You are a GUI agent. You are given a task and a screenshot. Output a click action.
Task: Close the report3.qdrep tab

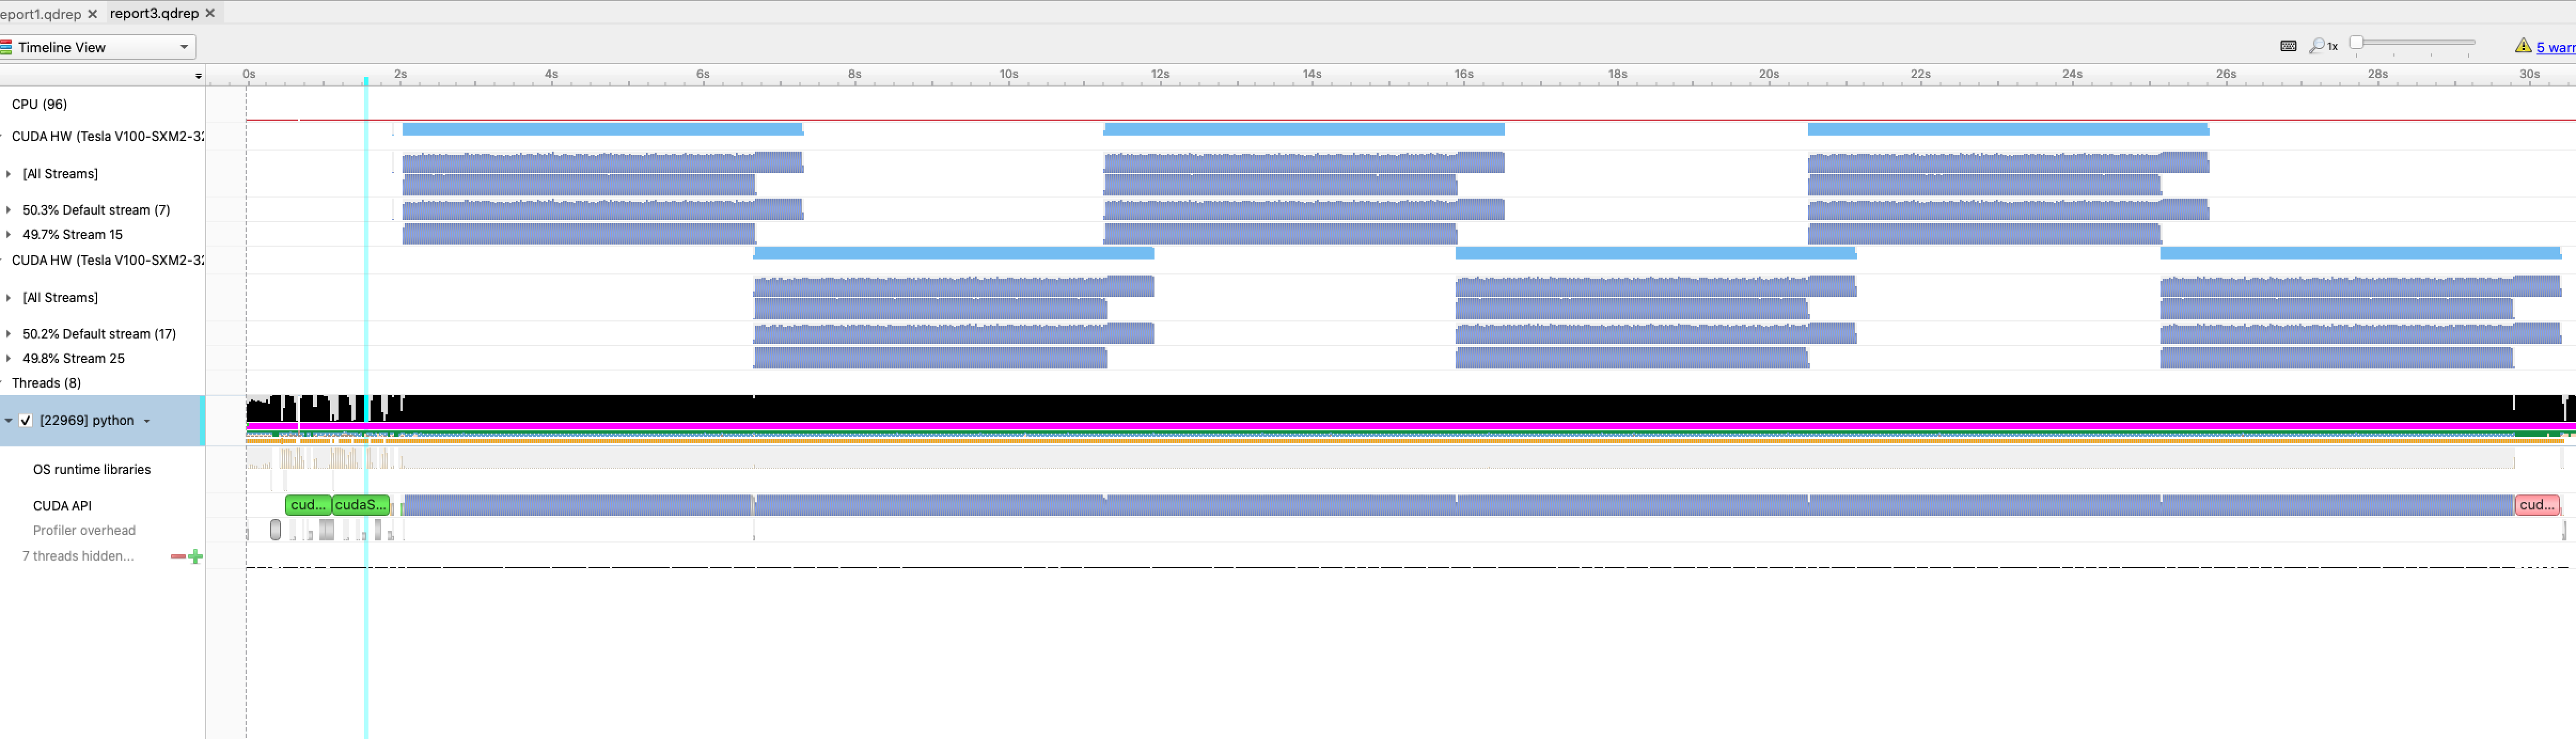coord(210,13)
